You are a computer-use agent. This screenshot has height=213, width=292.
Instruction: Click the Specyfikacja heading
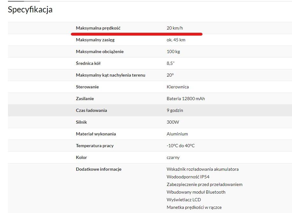click(30, 10)
